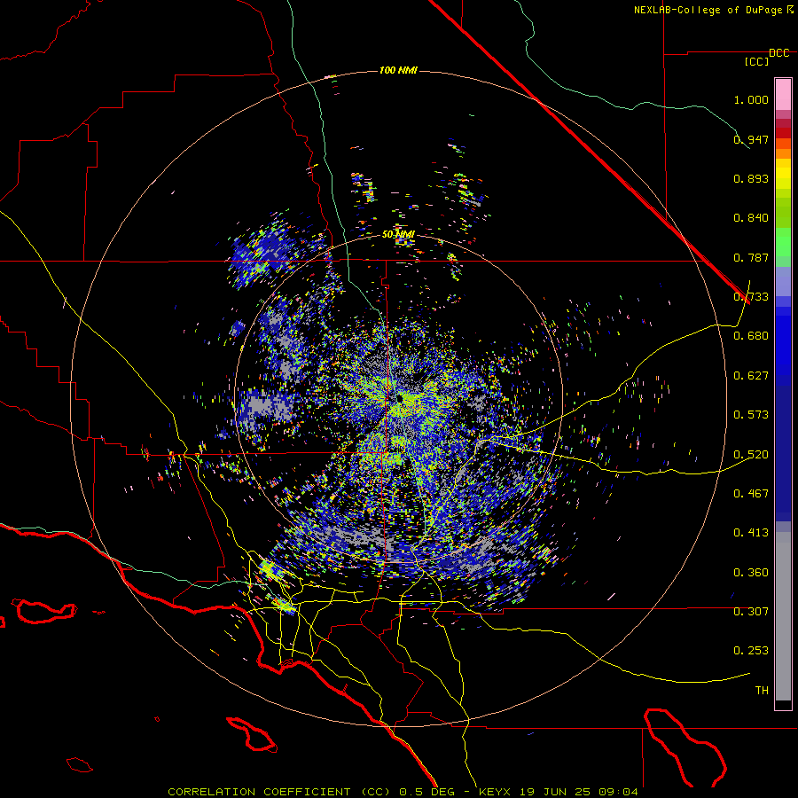Click the 100 NMI range ring label
This screenshot has width=798, height=798.
(398, 70)
